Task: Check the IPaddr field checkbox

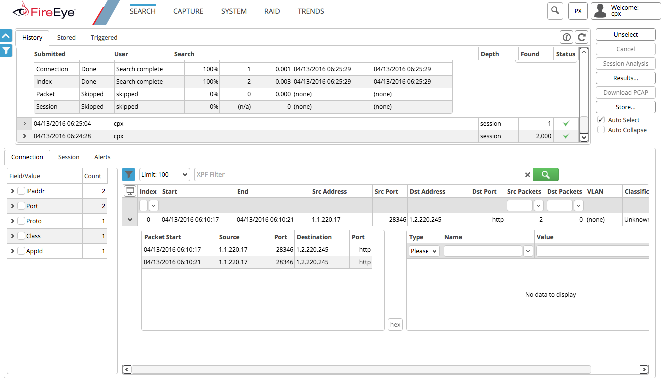Action: coord(21,191)
